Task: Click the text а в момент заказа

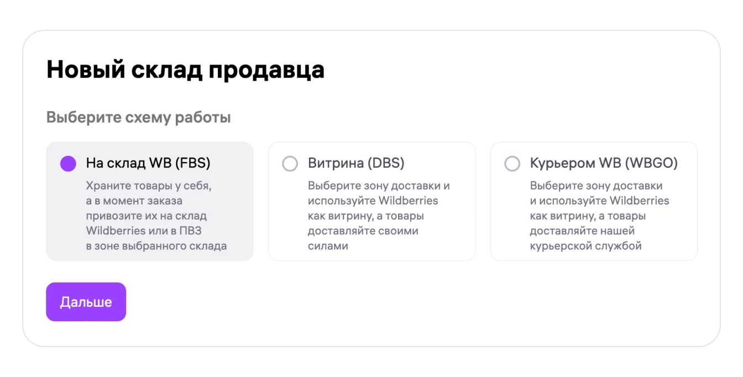Action: [134, 201]
